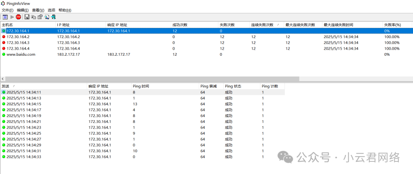Screen dimensions: 413x174
Task: Click the Exit door toolbar icon
Action: tap(54, 17)
